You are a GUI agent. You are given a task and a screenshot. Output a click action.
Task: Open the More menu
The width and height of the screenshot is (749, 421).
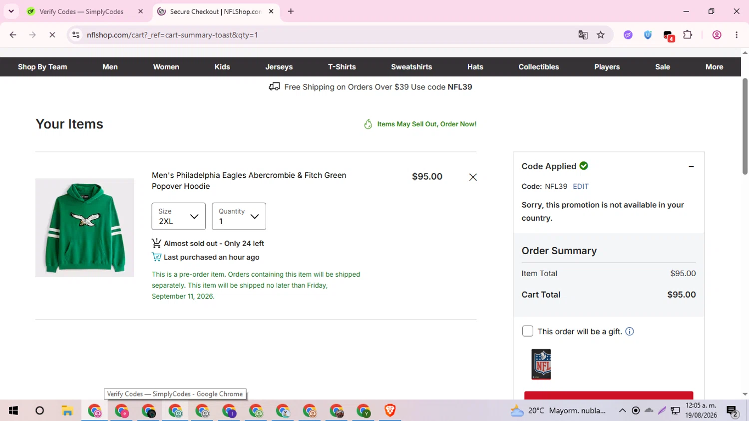point(714,67)
